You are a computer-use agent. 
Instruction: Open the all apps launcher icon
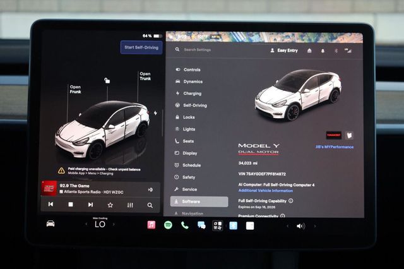pyautogui.click(x=217, y=225)
